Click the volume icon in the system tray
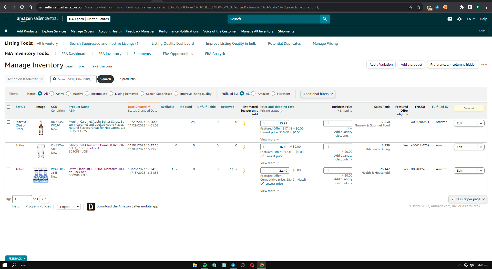Image resolution: width=492 pixels, height=269 pixels. (x=472, y=265)
